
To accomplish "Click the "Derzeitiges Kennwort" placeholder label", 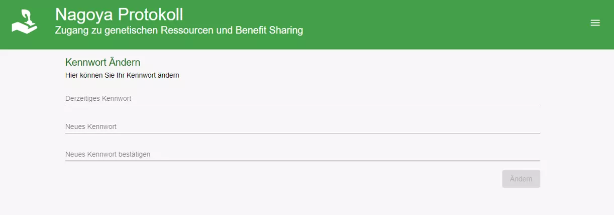I will point(98,99).
